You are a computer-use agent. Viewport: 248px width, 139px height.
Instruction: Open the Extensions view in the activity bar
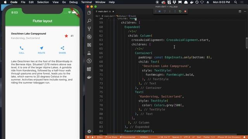[89, 45]
